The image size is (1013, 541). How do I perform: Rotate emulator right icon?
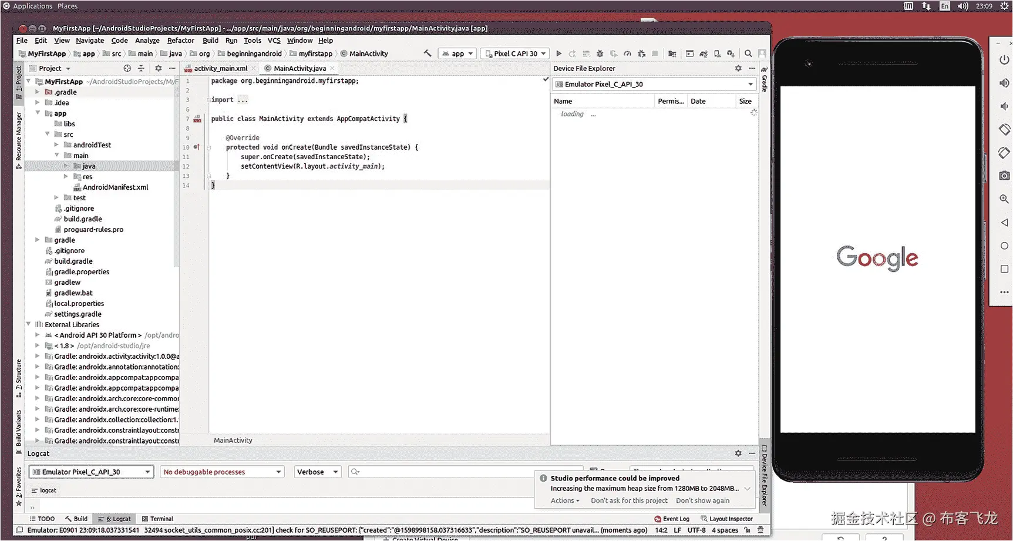click(x=1004, y=153)
